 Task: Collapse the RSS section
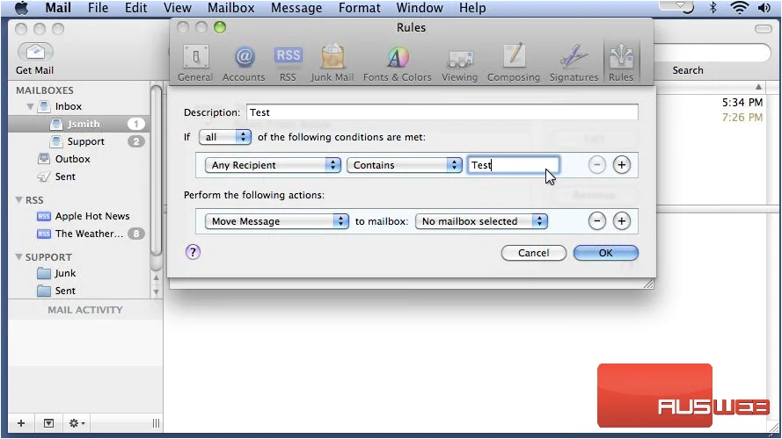point(18,199)
